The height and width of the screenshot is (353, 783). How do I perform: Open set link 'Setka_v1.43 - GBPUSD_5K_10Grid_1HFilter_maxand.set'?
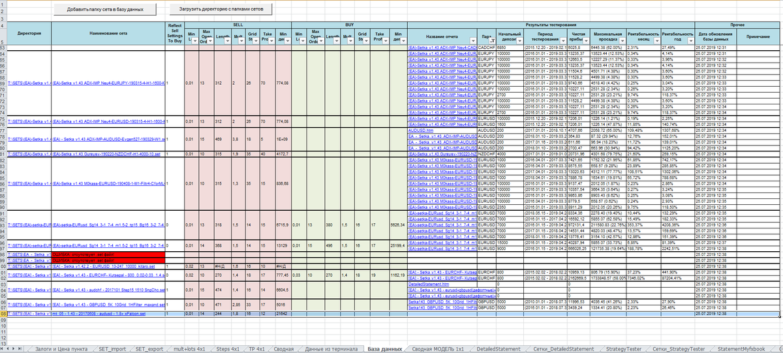pos(108,305)
